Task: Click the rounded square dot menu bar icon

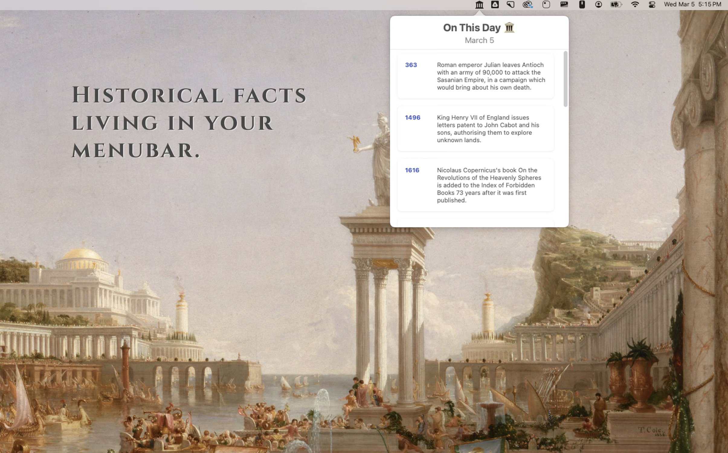Action: click(546, 5)
